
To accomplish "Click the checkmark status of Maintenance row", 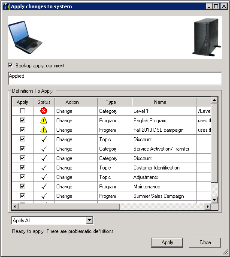I will coord(44,186).
